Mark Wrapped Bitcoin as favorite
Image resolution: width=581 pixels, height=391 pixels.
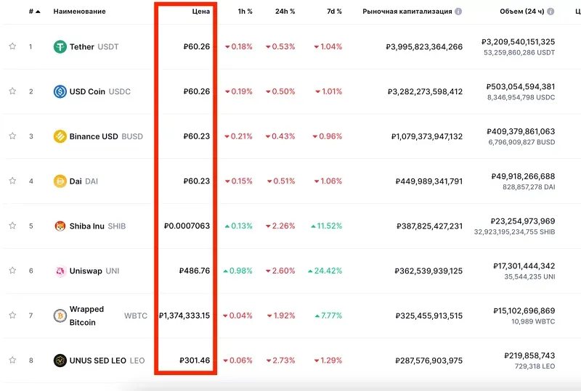[12, 315]
